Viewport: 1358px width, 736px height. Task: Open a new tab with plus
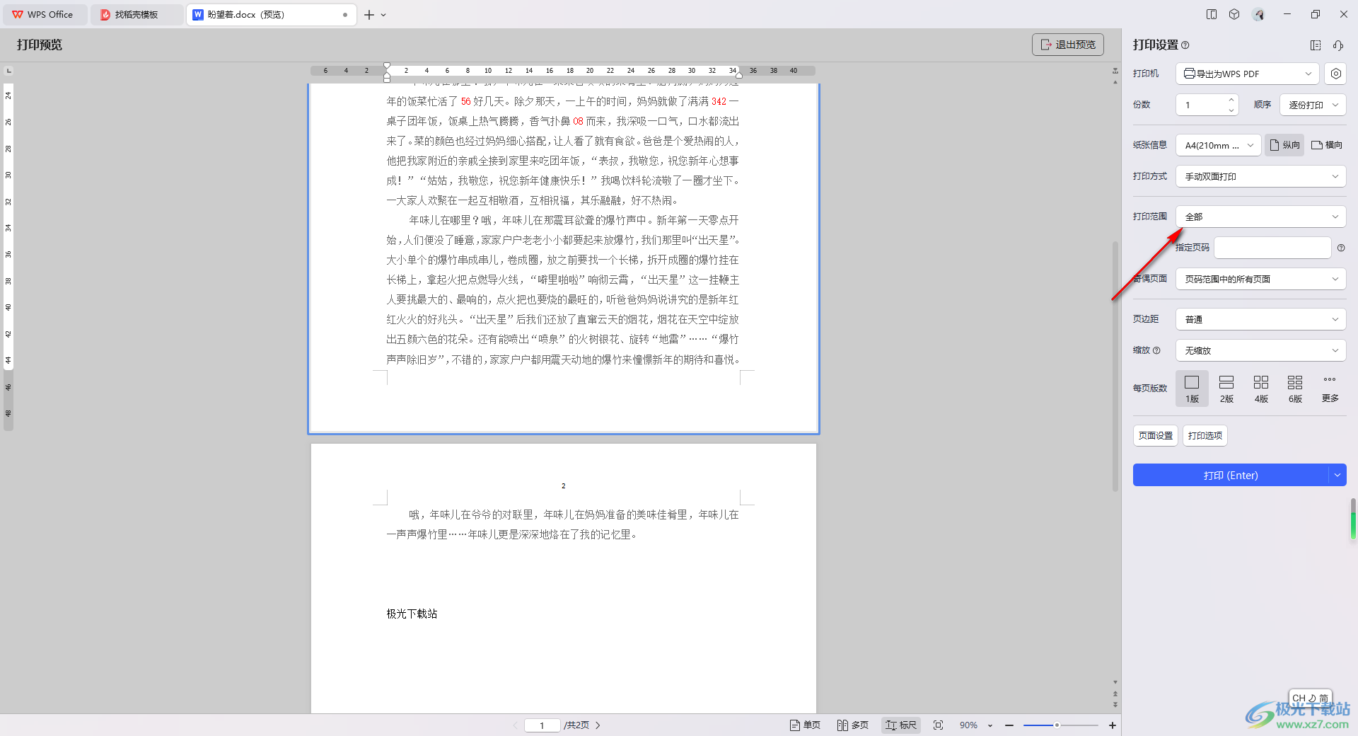(368, 14)
